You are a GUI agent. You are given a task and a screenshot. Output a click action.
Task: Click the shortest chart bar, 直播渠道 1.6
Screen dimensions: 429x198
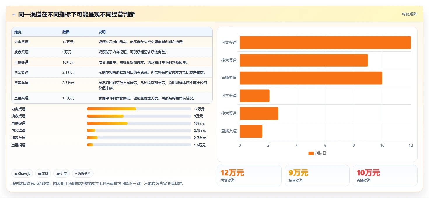251,131
